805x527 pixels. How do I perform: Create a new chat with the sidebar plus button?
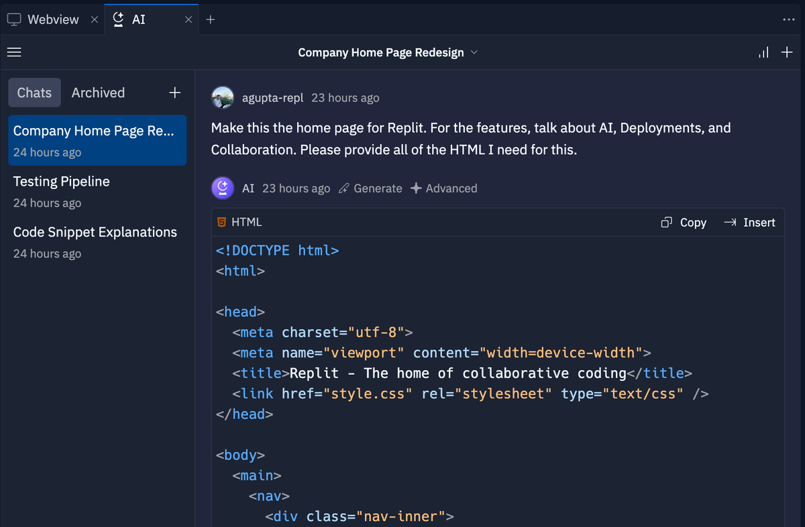pyautogui.click(x=174, y=93)
